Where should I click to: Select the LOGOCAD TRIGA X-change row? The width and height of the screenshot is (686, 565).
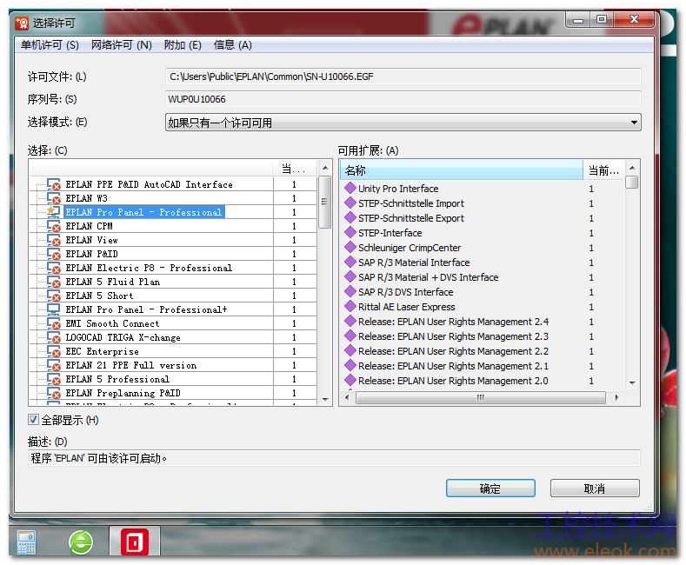[123, 337]
